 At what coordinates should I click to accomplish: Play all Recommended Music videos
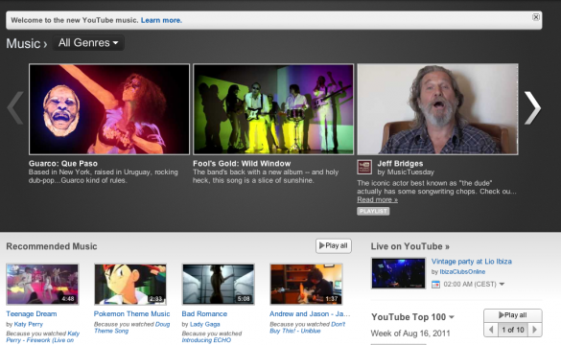(334, 245)
